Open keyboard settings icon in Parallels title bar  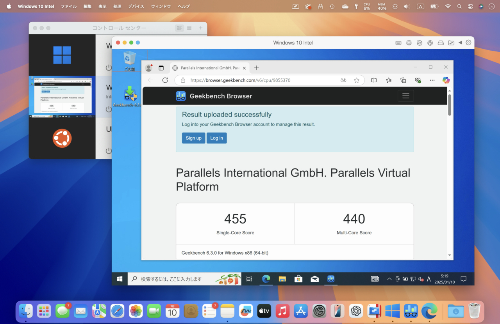[398, 43]
